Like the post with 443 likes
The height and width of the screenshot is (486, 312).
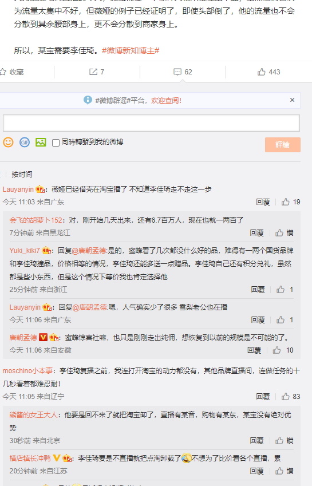pyautogui.click(x=262, y=72)
